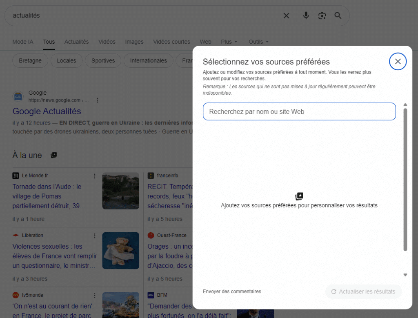Click the https://news.google.com URL text
This screenshot has width=418, height=318.
click(54, 100)
